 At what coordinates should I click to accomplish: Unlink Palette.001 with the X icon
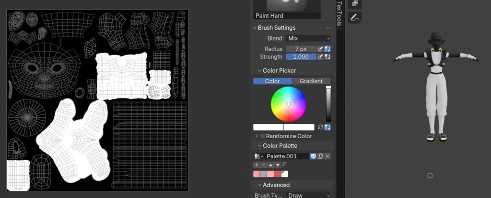click(327, 156)
